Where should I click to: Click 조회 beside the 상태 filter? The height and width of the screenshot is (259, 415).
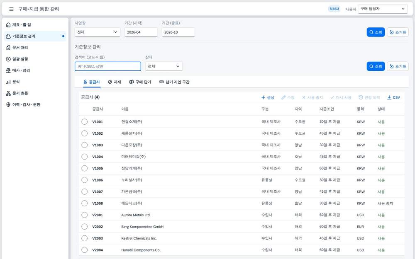point(376,66)
